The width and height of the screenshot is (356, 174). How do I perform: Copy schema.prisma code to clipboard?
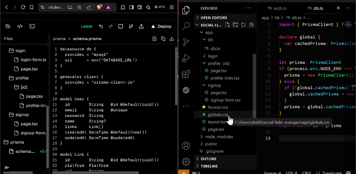click(x=163, y=38)
